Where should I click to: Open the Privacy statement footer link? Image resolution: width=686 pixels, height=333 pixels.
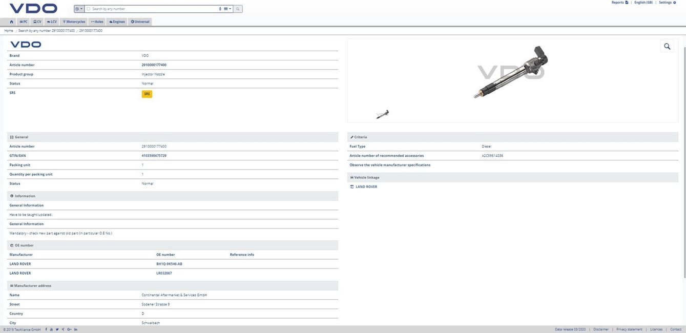[629, 329]
